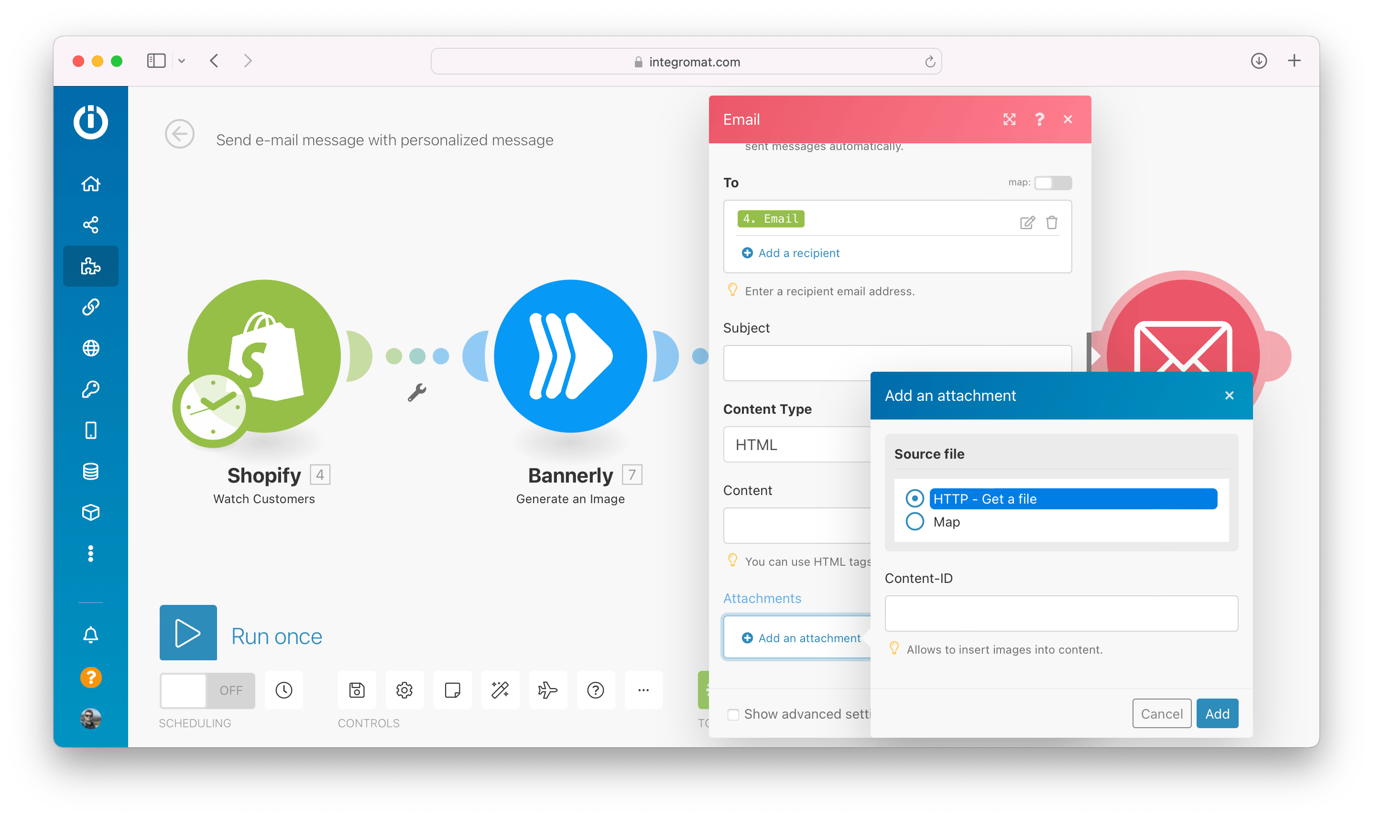The height and width of the screenshot is (818, 1373).
Task: Open Webhooks globe icon in sidebar
Action: tap(90, 348)
